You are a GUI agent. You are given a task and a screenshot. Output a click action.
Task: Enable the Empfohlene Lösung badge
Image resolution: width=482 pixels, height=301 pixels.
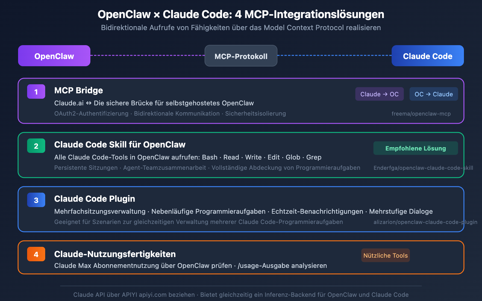[415, 148]
